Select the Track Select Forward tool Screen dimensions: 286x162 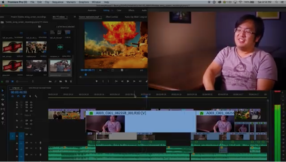pyautogui.click(x=3, y=95)
